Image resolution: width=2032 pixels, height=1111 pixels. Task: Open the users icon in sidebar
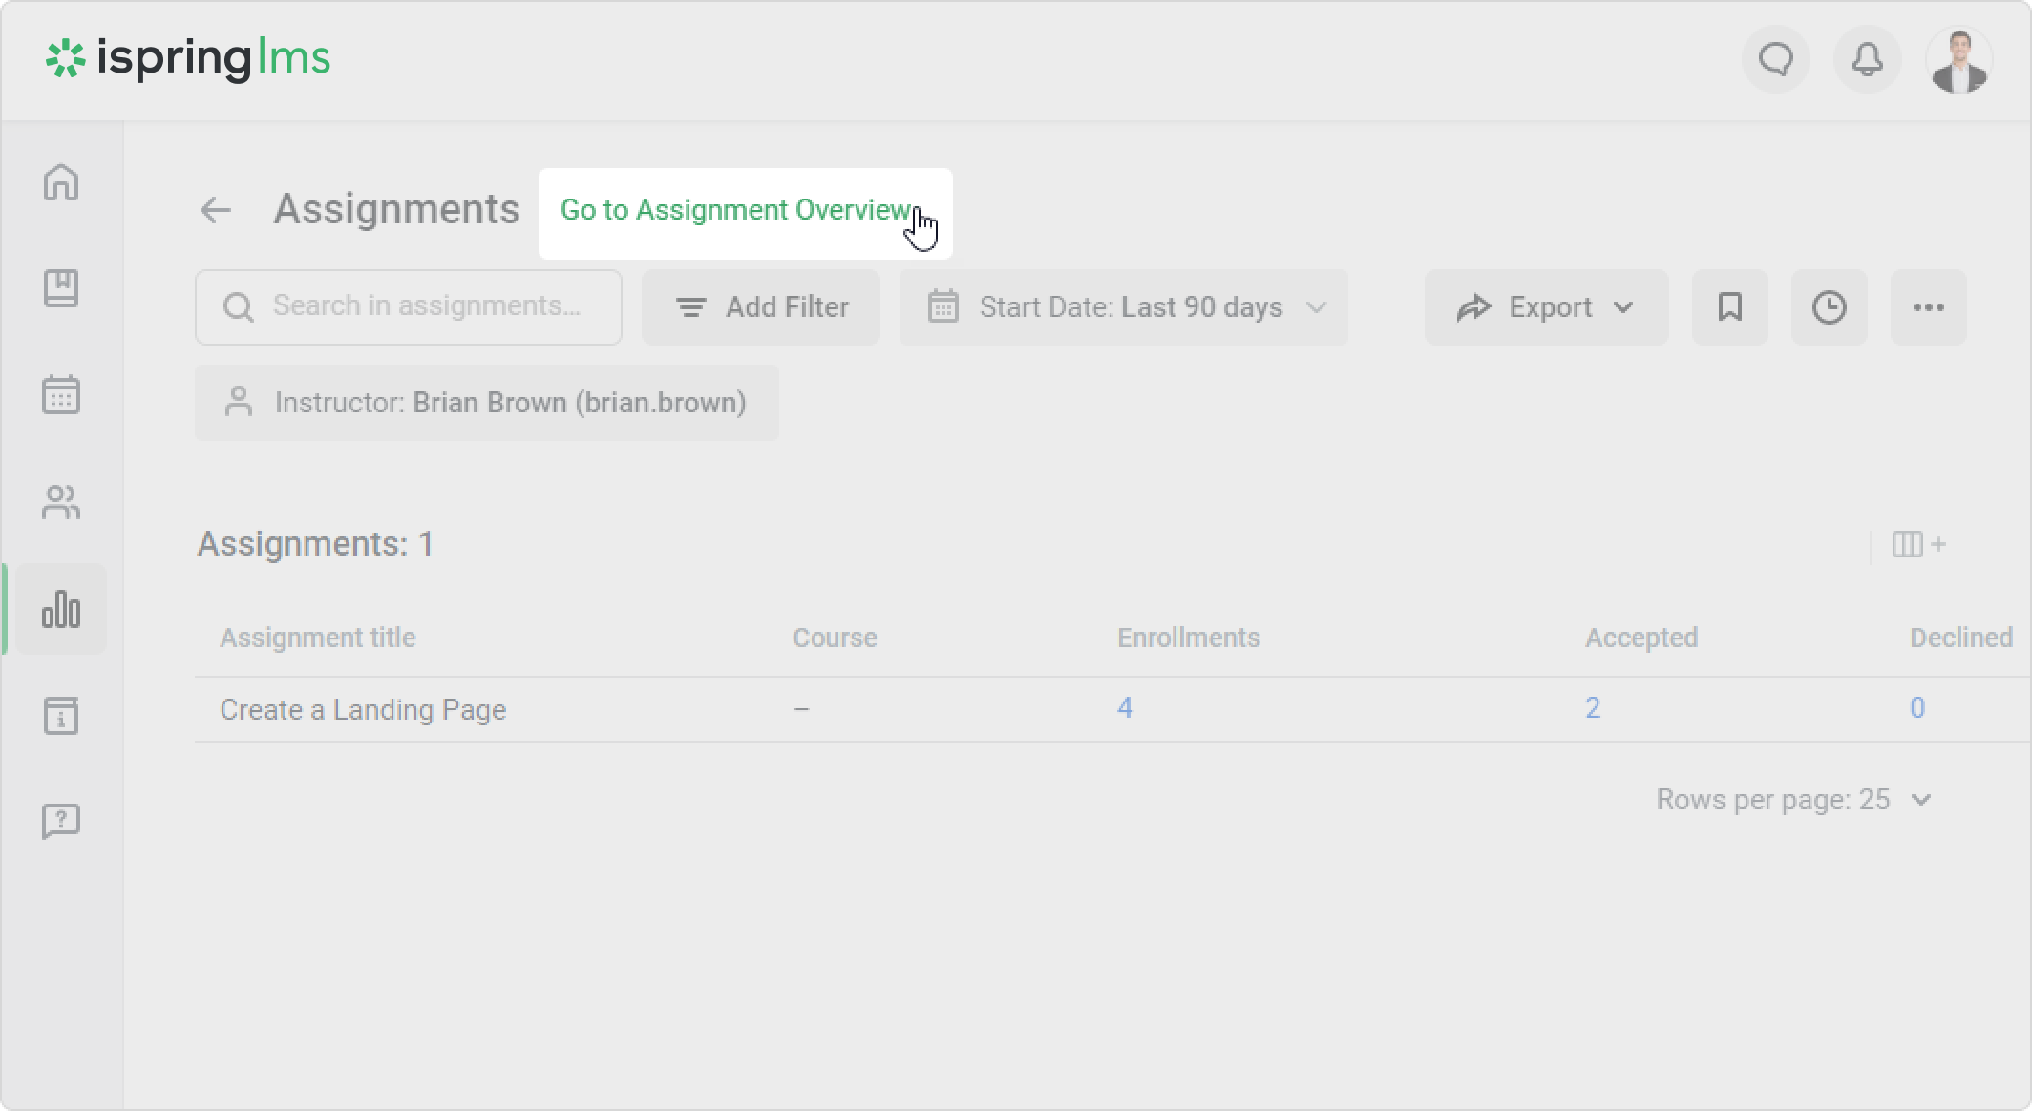[x=61, y=502]
